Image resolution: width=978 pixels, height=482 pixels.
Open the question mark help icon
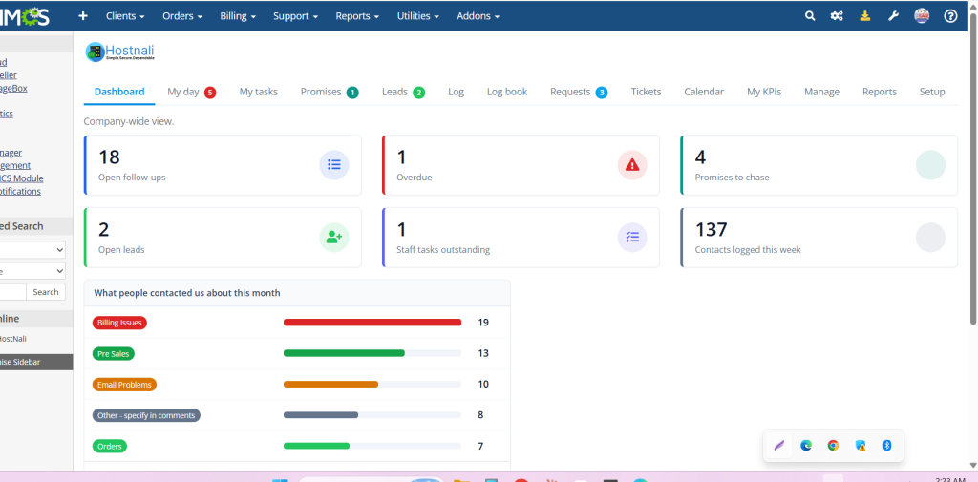click(950, 16)
